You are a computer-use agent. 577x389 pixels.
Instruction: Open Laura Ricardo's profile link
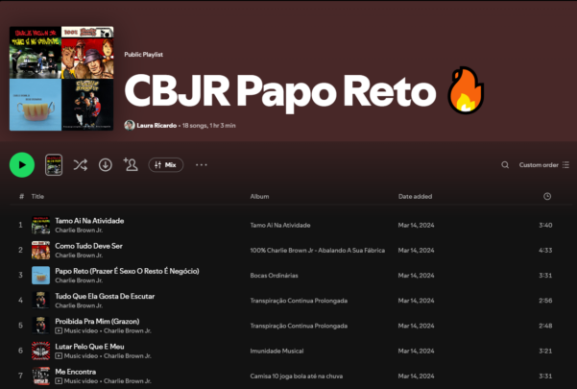(157, 126)
